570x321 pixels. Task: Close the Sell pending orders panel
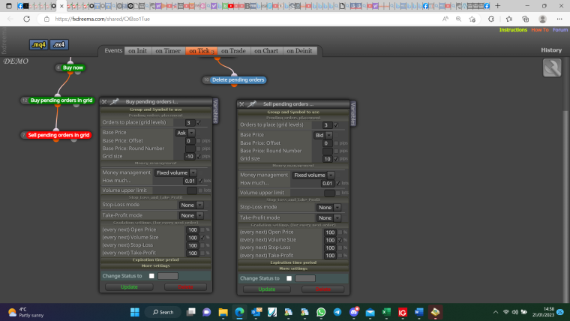point(241,104)
